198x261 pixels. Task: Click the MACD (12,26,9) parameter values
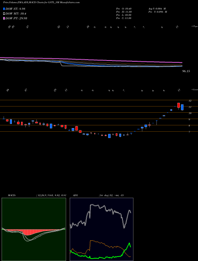[x=51, y=195]
